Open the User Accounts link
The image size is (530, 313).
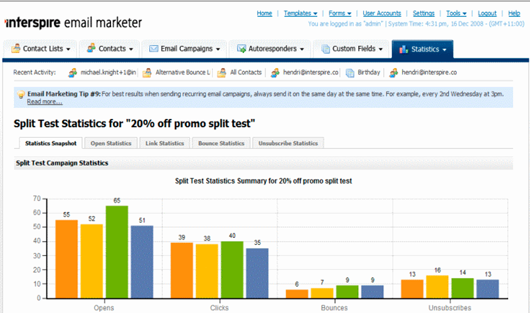click(x=381, y=13)
